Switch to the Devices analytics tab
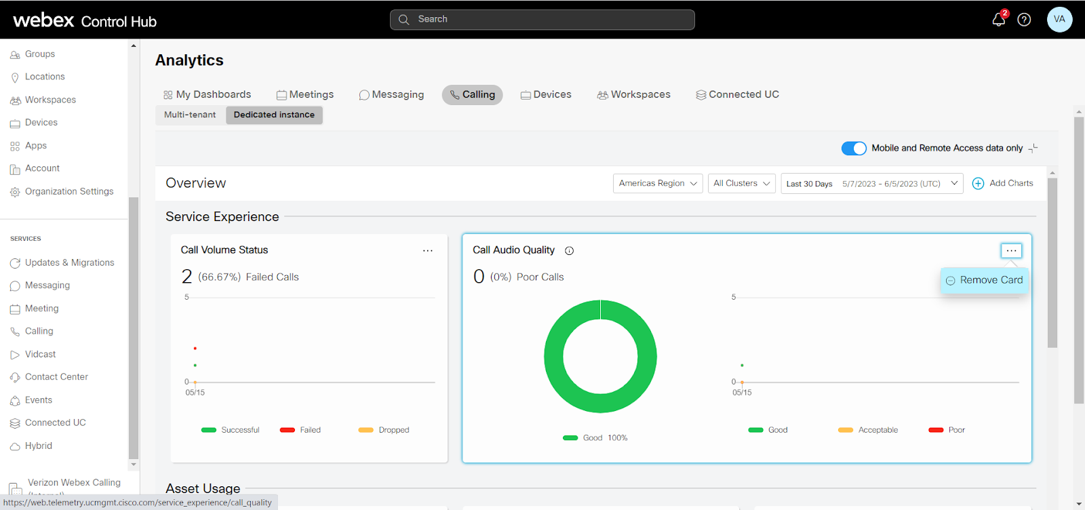 click(546, 95)
